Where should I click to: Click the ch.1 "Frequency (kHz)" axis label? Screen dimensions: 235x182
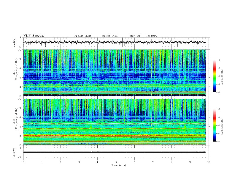(x=16, y=69)
